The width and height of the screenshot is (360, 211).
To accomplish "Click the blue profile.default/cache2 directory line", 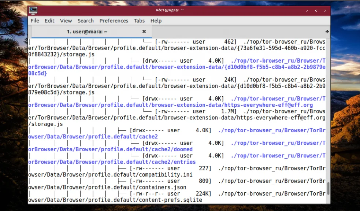I will pos(93,137).
